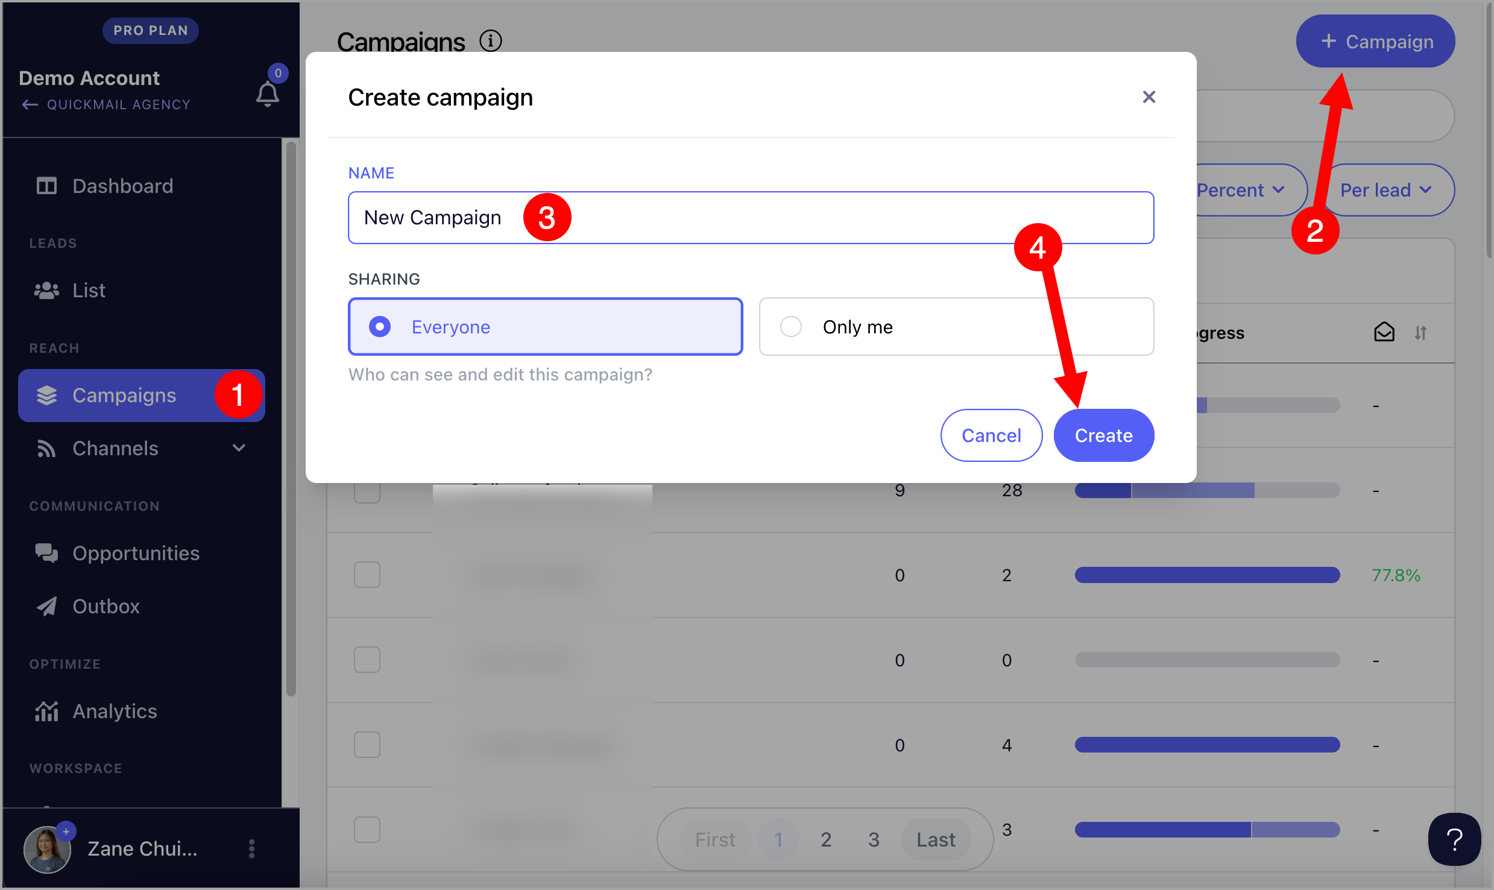1494x890 pixels.
Task: Click the Analytics chart icon
Action: coord(46,711)
